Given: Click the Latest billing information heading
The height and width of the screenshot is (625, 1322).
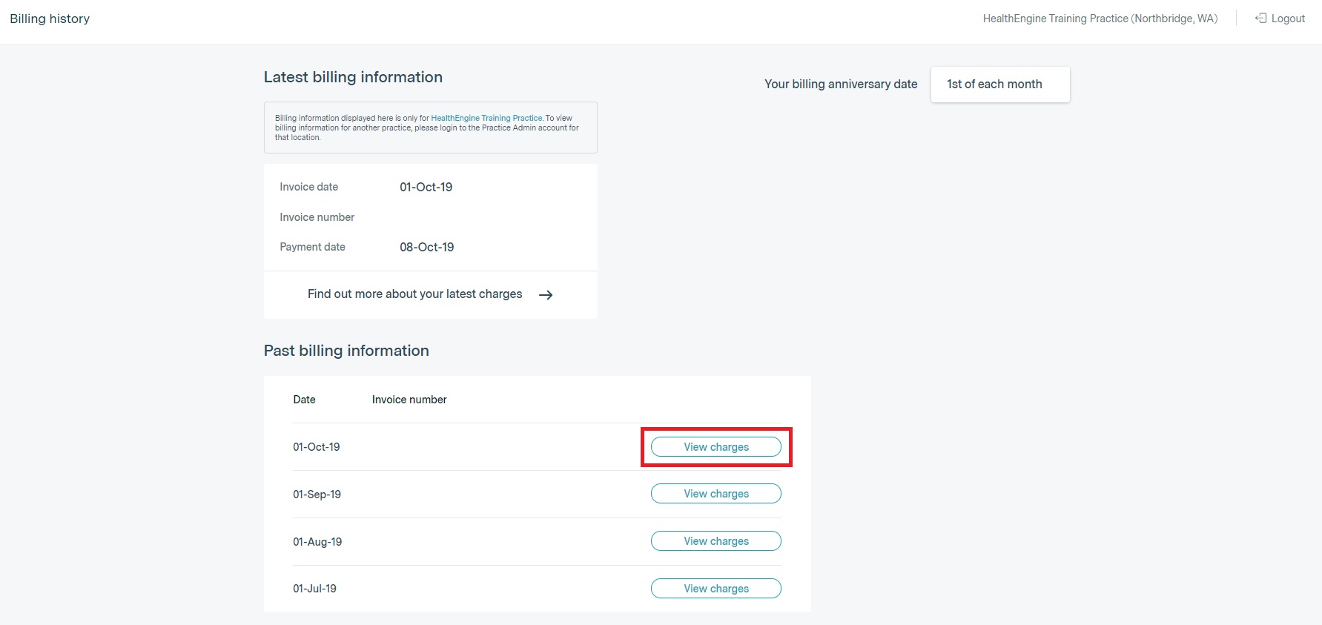Looking at the screenshot, I should pyautogui.click(x=353, y=77).
